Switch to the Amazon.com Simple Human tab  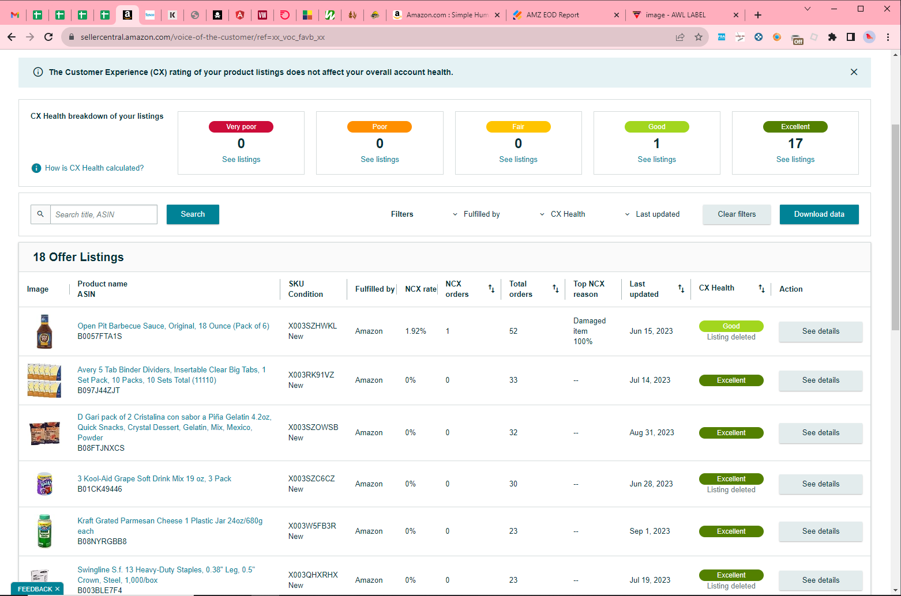pos(446,15)
